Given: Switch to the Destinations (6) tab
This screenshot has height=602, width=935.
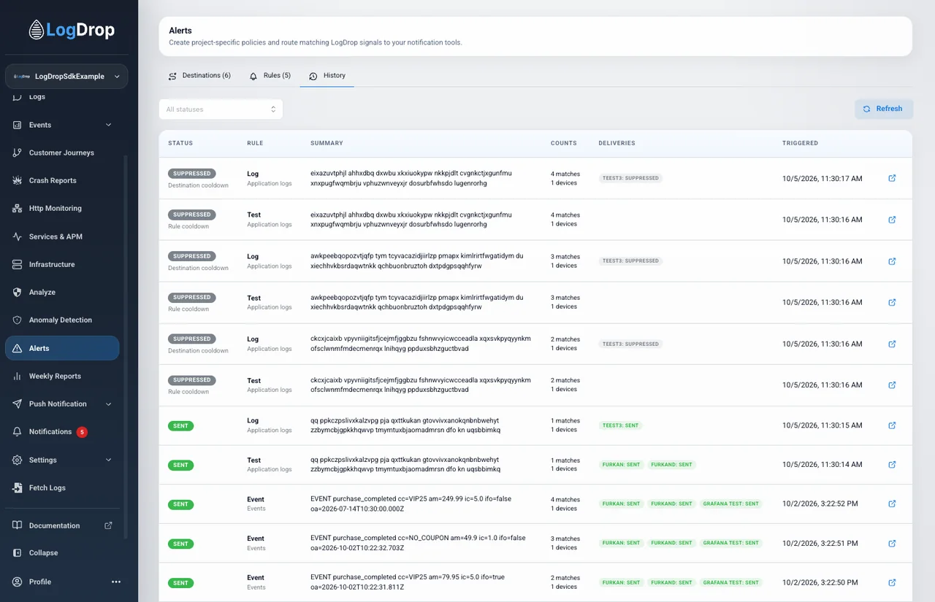Looking at the screenshot, I should pos(199,75).
